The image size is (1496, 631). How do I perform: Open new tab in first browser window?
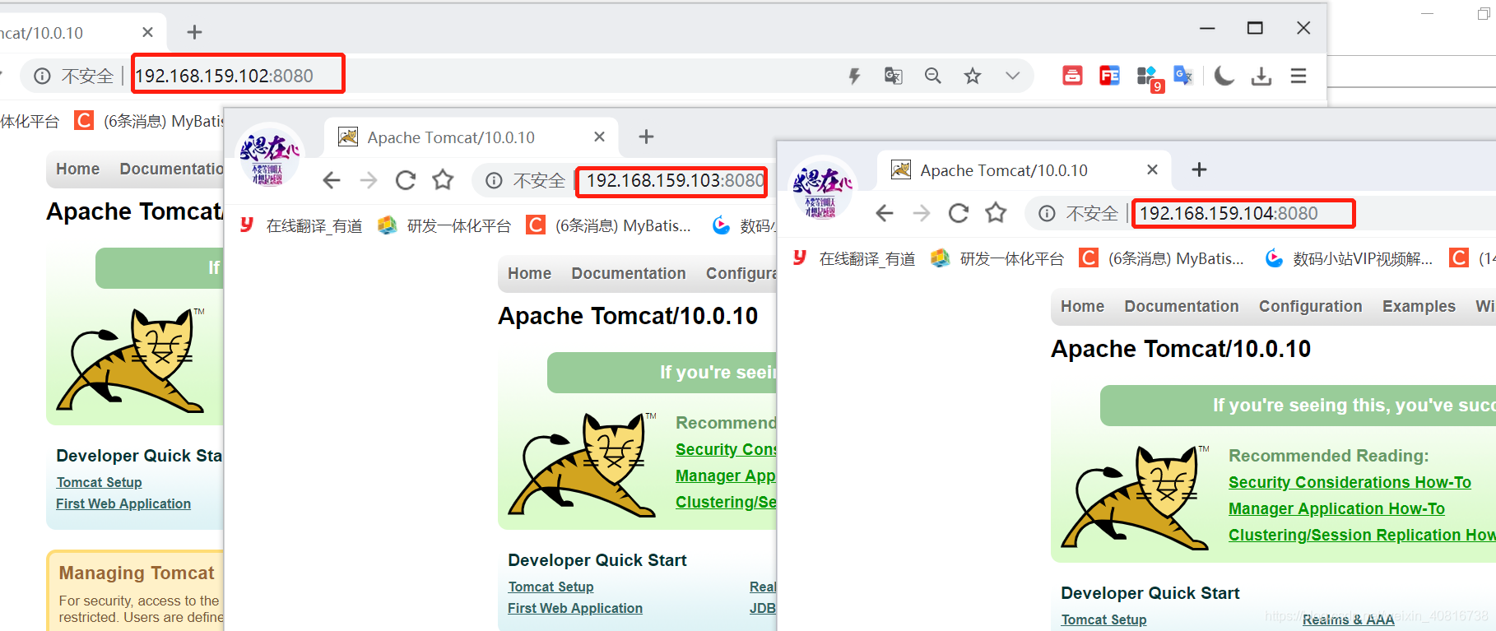(x=194, y=32)
